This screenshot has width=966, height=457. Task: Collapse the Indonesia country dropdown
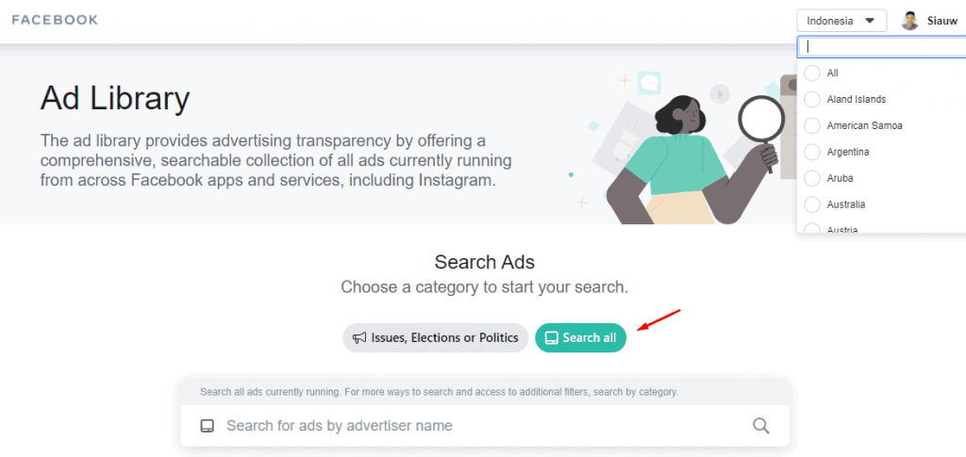pyautogui.click(x=841, y=21)
